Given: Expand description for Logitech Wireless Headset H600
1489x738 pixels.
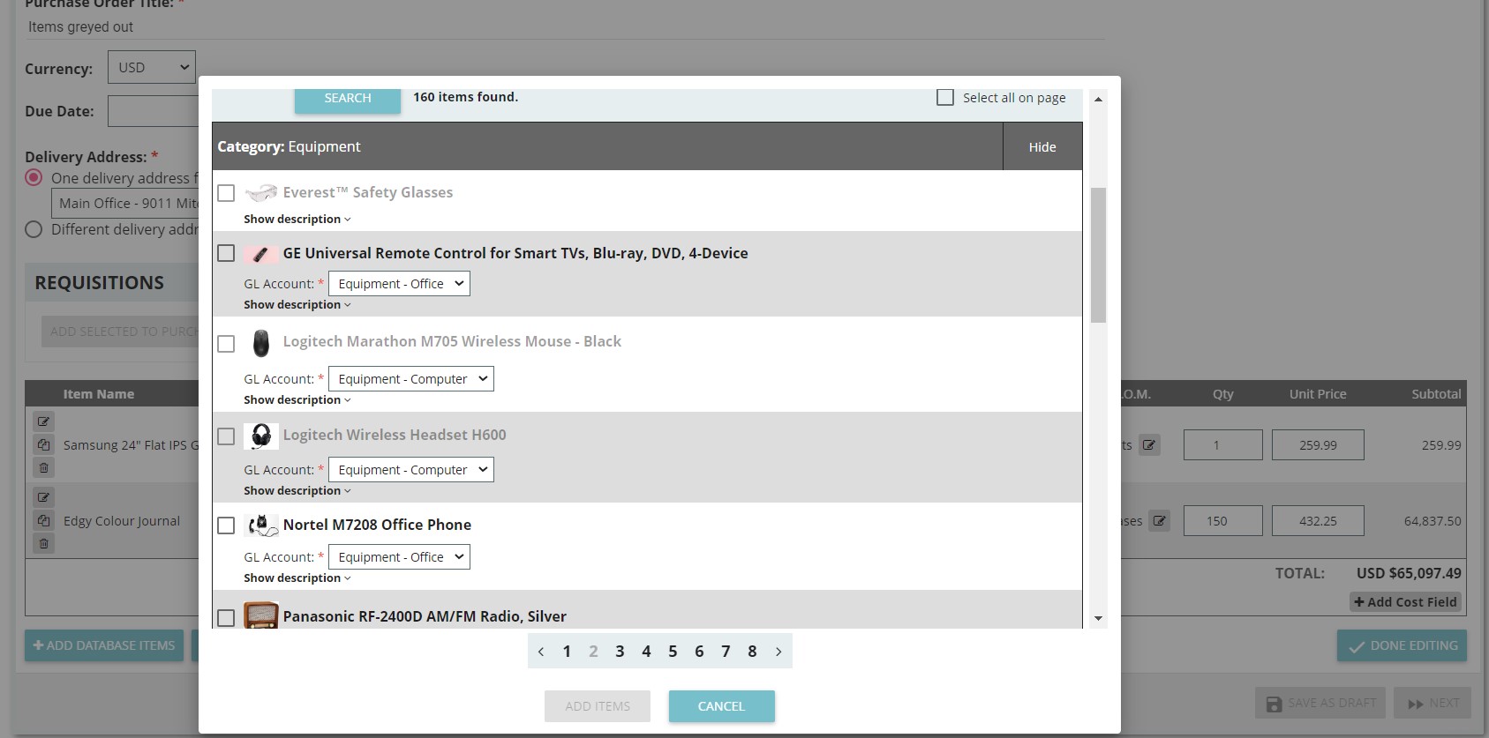Looking at the screenshot, I should 297,490.
